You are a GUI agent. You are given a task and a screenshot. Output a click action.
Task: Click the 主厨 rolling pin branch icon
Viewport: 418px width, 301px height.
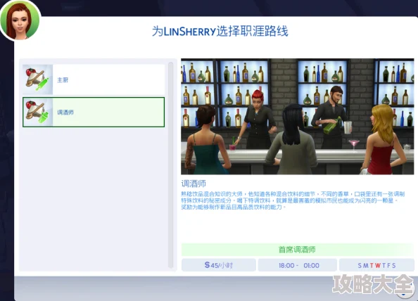tap(37, 79)
